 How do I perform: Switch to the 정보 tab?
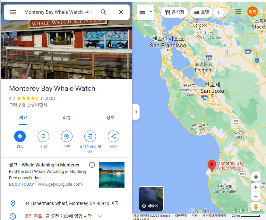pyautogui.click(x=110, y=117)
